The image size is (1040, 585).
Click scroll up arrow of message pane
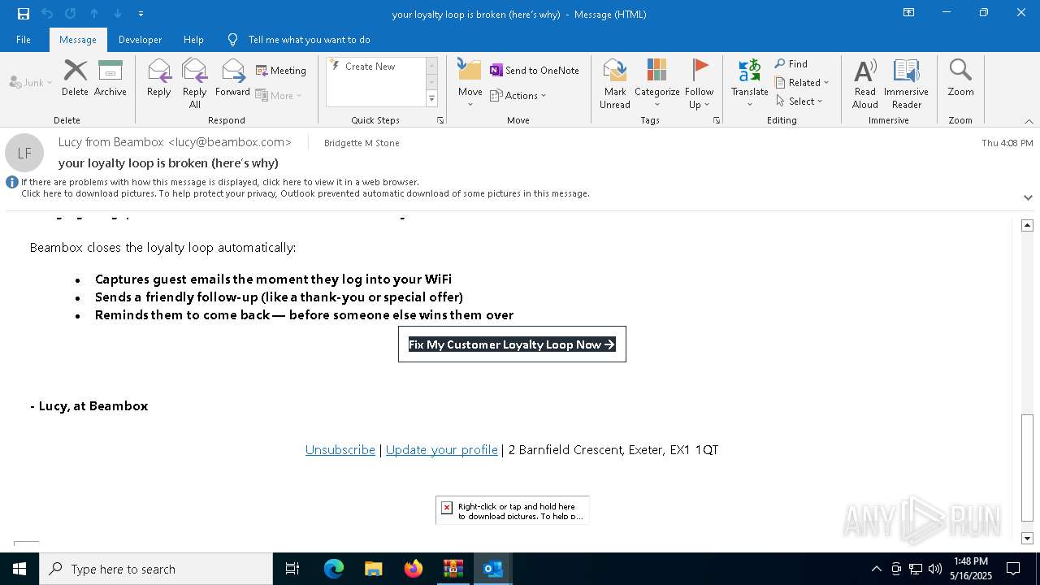pos(1027,225)
